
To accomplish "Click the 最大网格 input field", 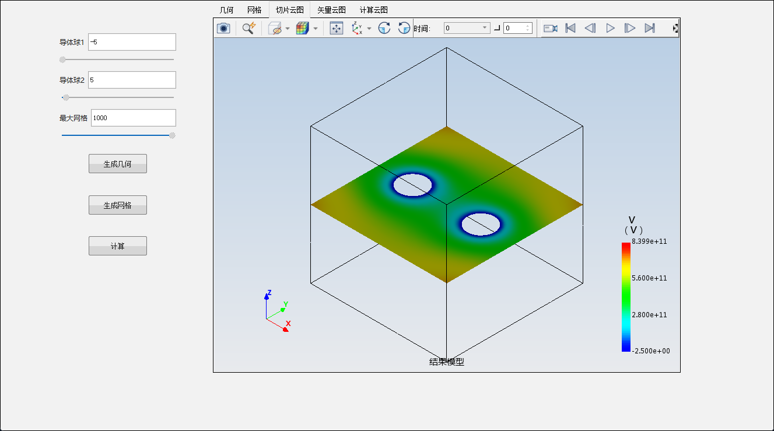I will 134,118.
